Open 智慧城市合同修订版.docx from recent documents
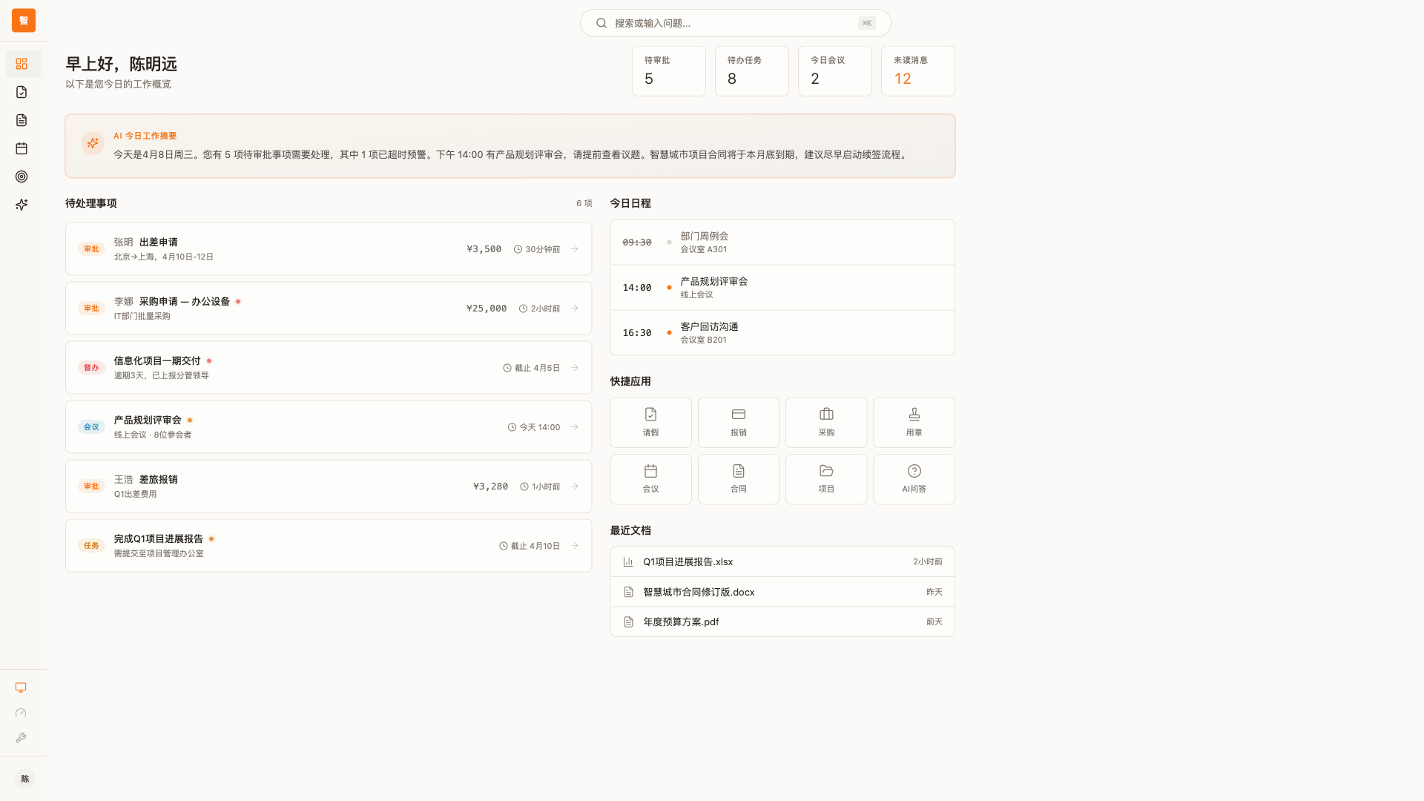Image resolution: width=1424 pixels, height=801 pixels. pos(698,592)
